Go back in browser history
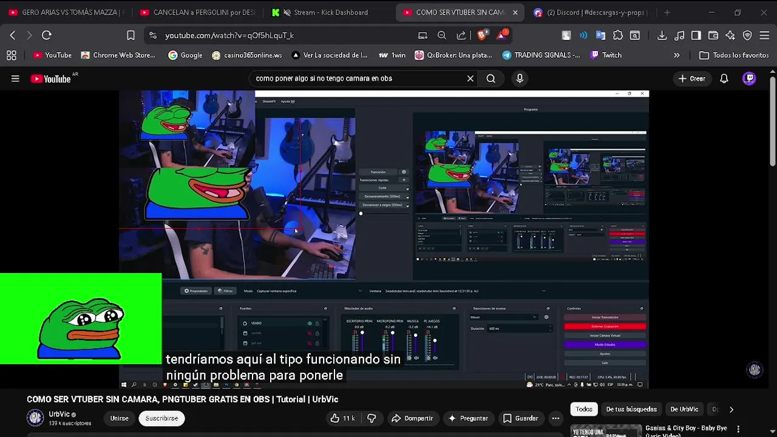 point(13,35)
